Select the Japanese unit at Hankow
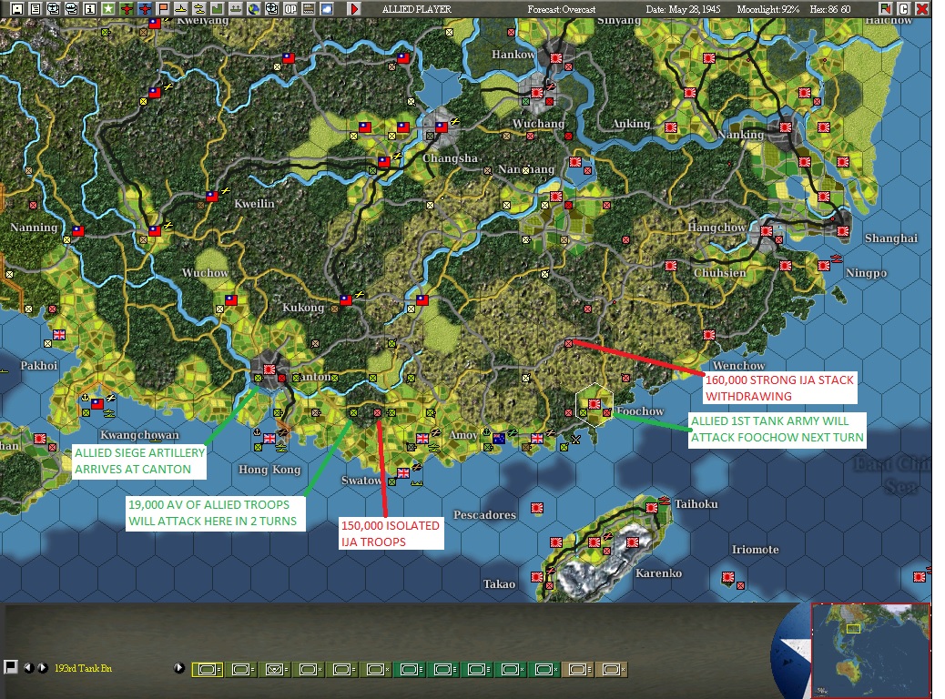Image resolution: width=945 pixels, height=699 pixels. point(555,58)
